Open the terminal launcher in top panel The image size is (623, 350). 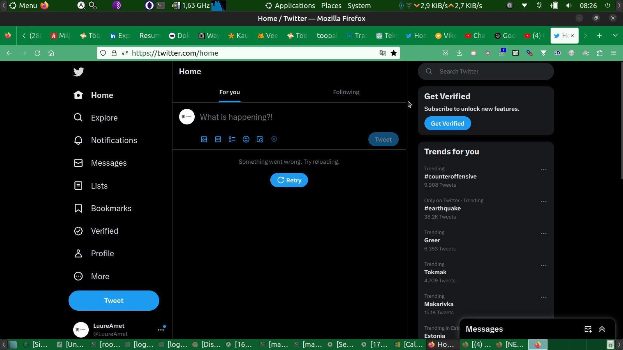(161, 5)
